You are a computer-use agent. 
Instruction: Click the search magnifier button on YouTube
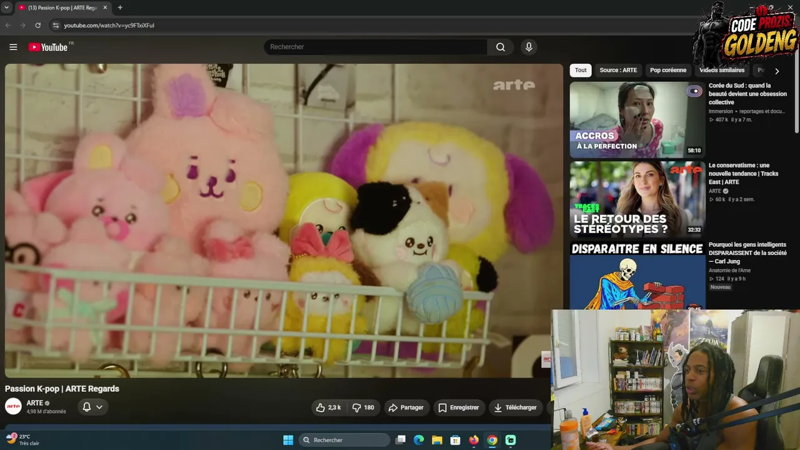pos(501,47)
